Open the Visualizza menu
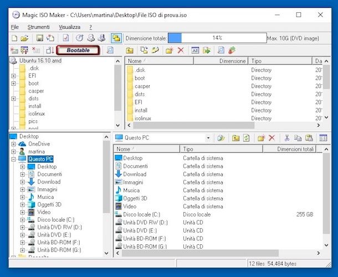The width and height of the screenshot is (338, 277). pyautogui.click(x=69, y=27)
